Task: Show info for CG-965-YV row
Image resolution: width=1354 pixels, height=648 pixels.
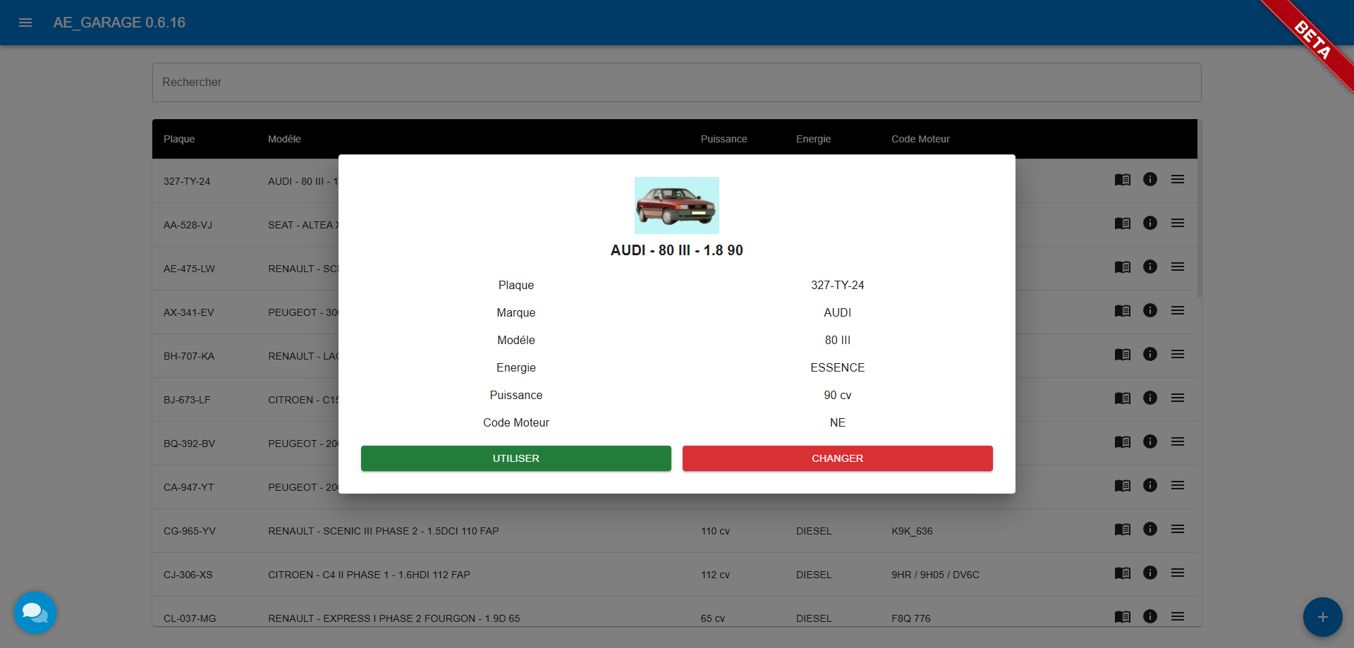Action: (1150, 529)
